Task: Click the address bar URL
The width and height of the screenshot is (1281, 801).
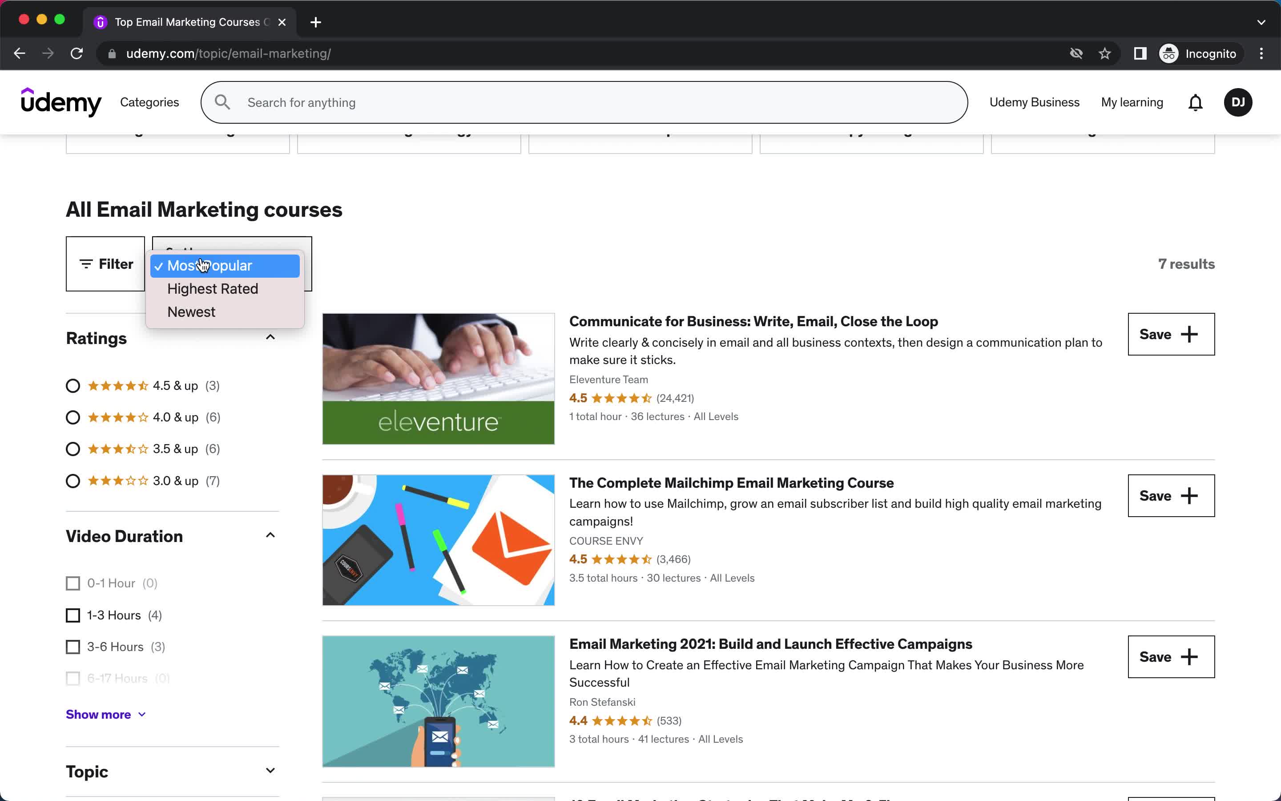Action: 228,53
